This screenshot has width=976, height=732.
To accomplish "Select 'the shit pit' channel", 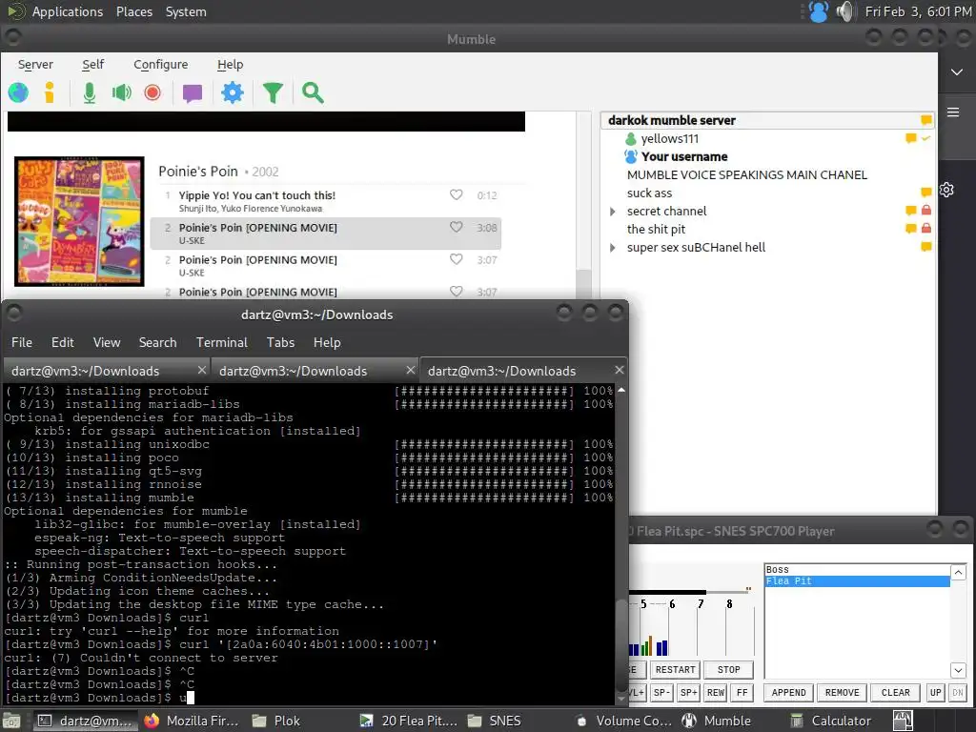I will pos(656,230).
